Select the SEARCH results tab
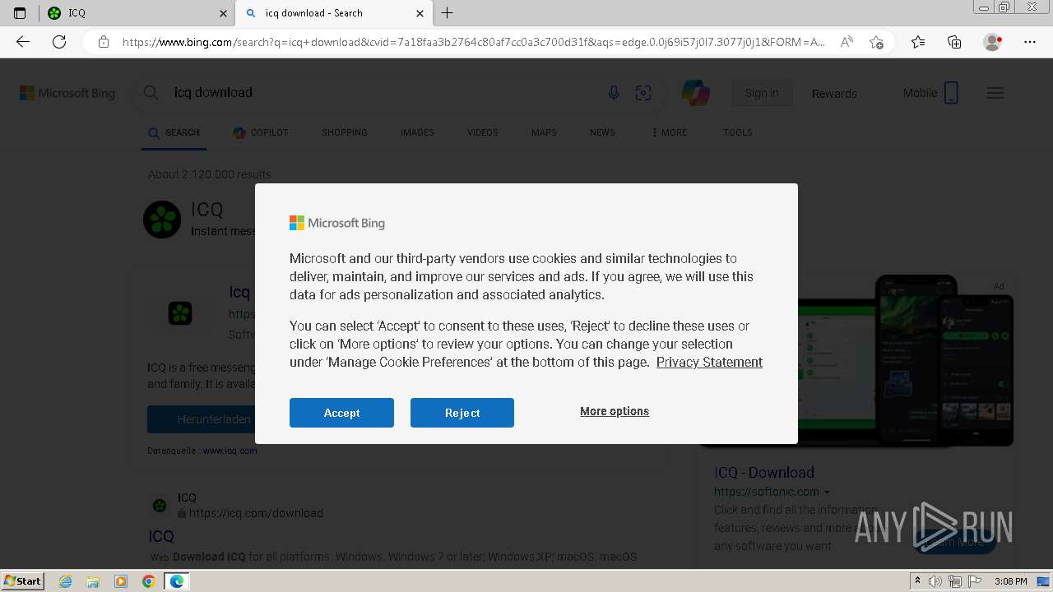Screen dimensions: 1053x592 click(174, 132)
